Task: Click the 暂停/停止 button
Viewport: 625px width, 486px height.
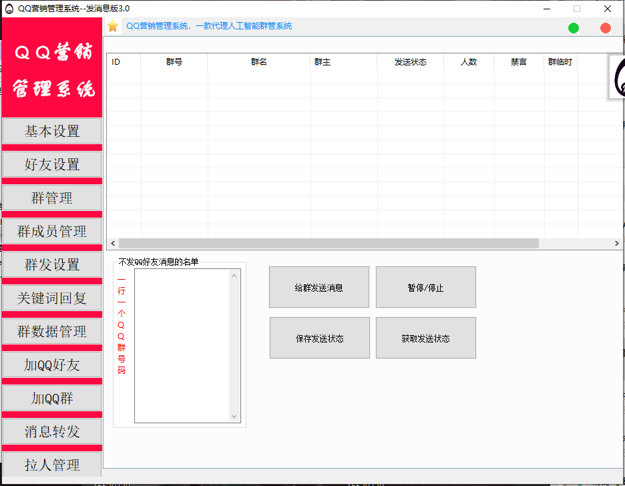Action: pyautogui.click(x=426, y=287)
